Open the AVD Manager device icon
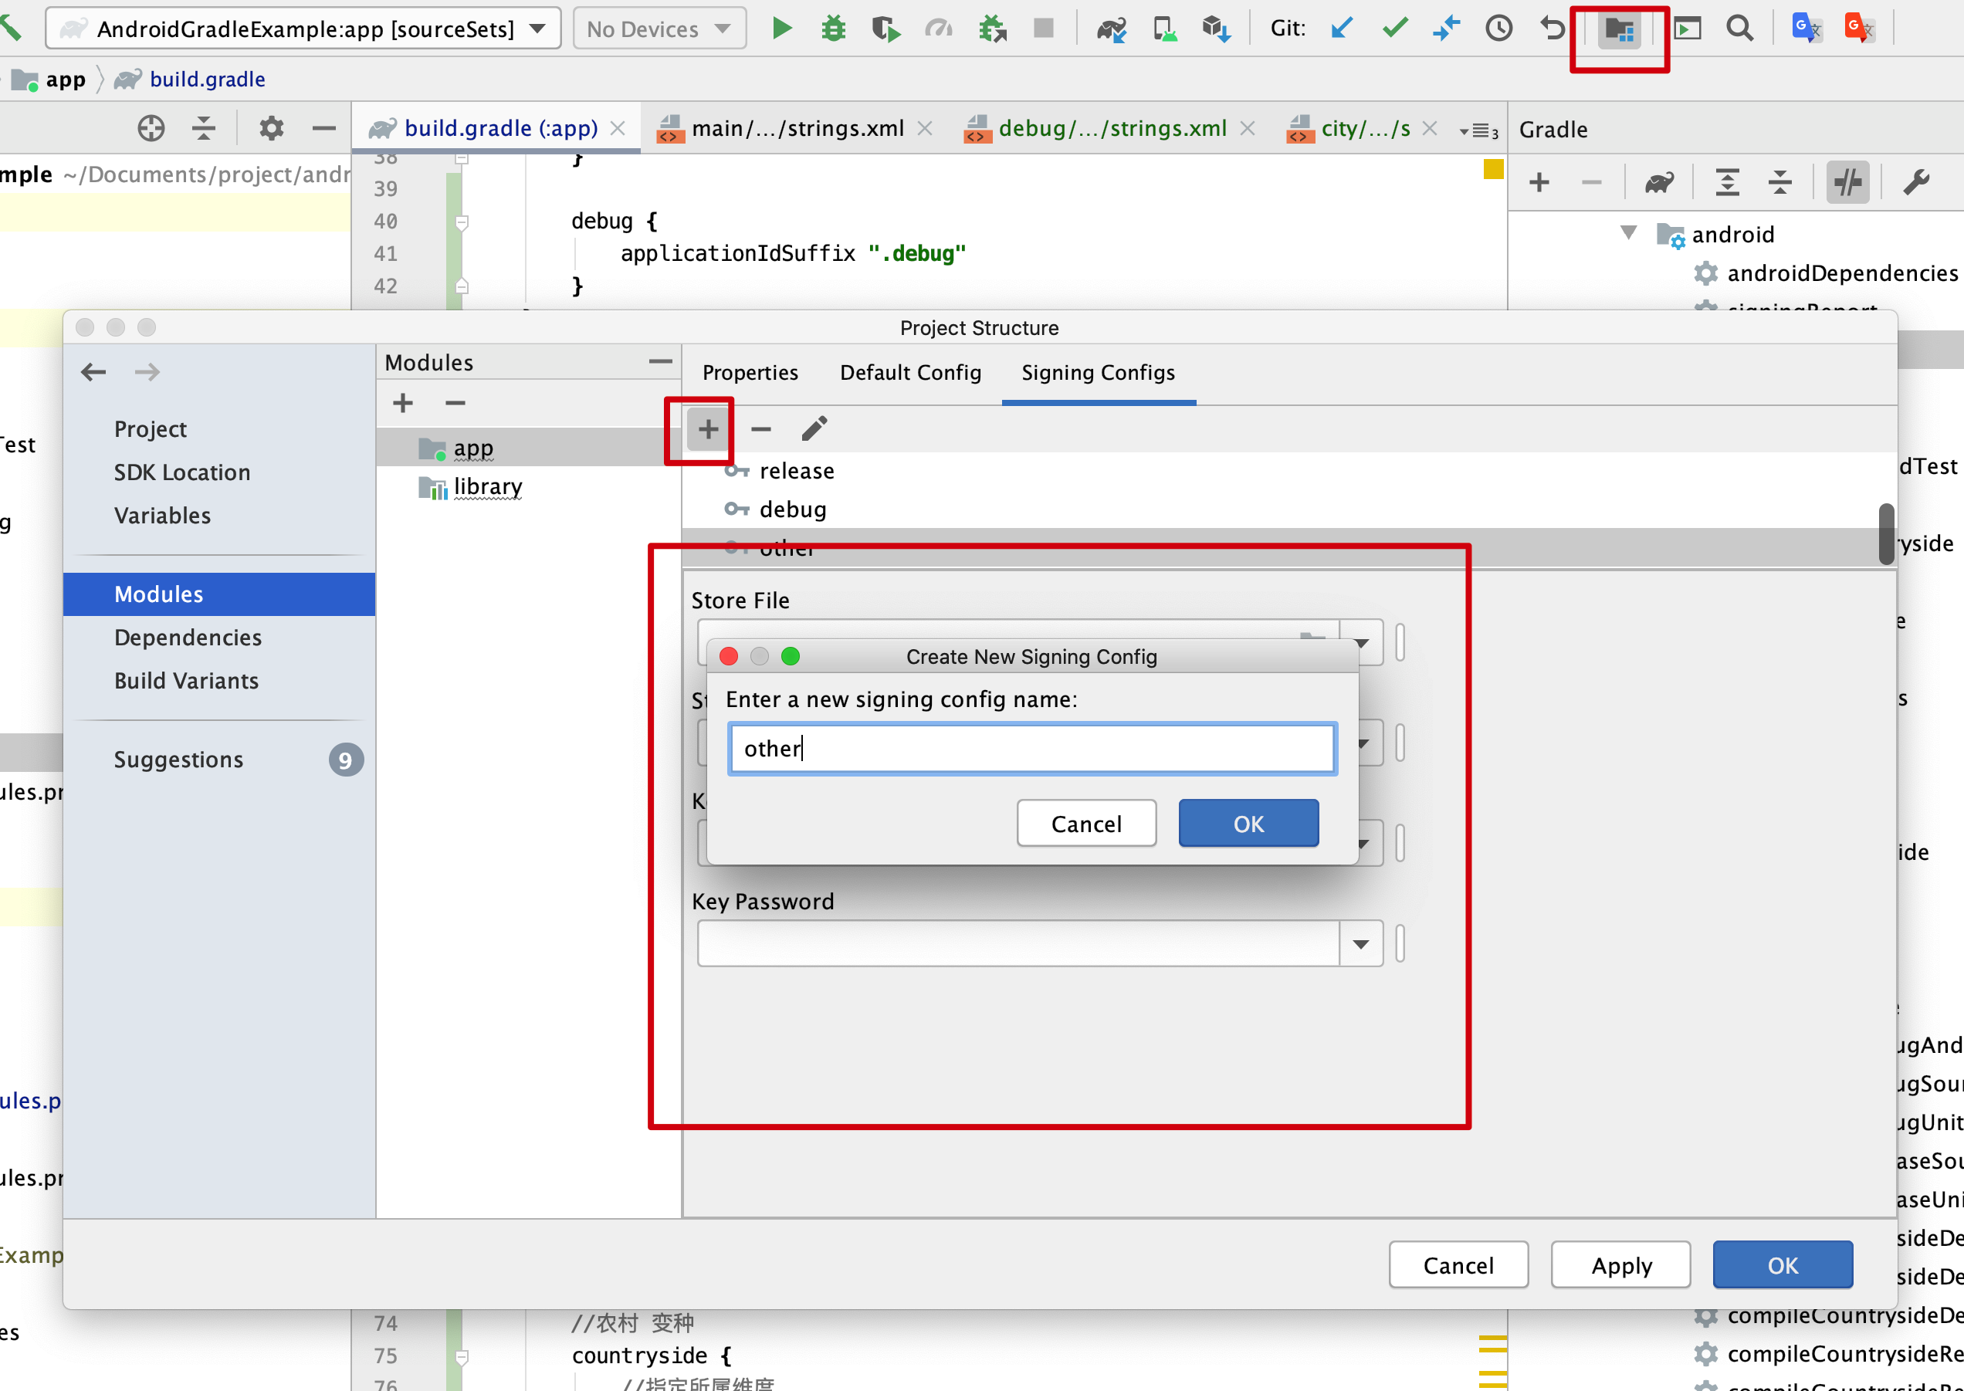Viewport: 1964px width, 1391px height. point(1164,29)
